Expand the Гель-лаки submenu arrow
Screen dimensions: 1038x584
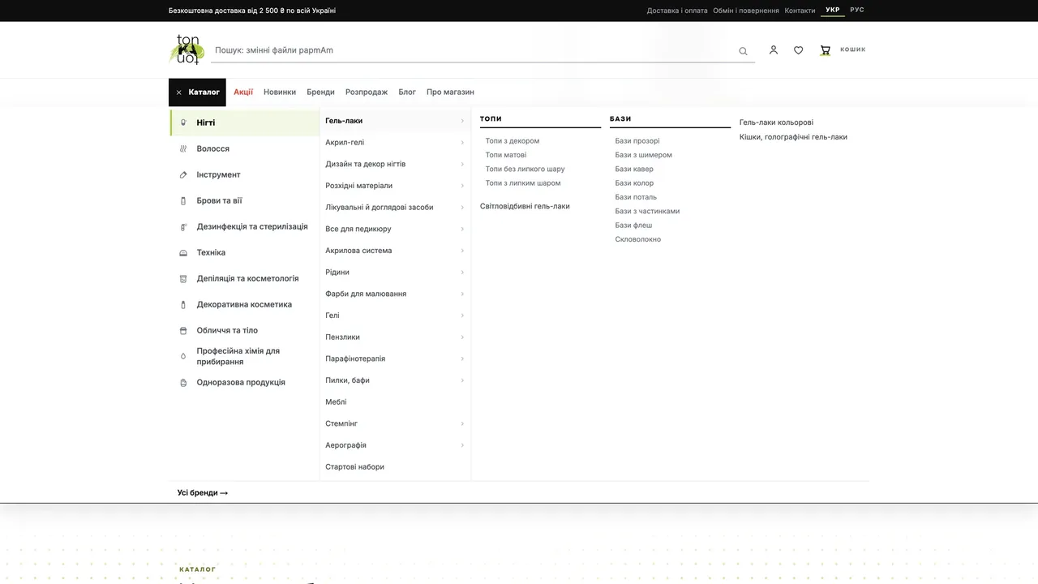(x=462, y=121)
